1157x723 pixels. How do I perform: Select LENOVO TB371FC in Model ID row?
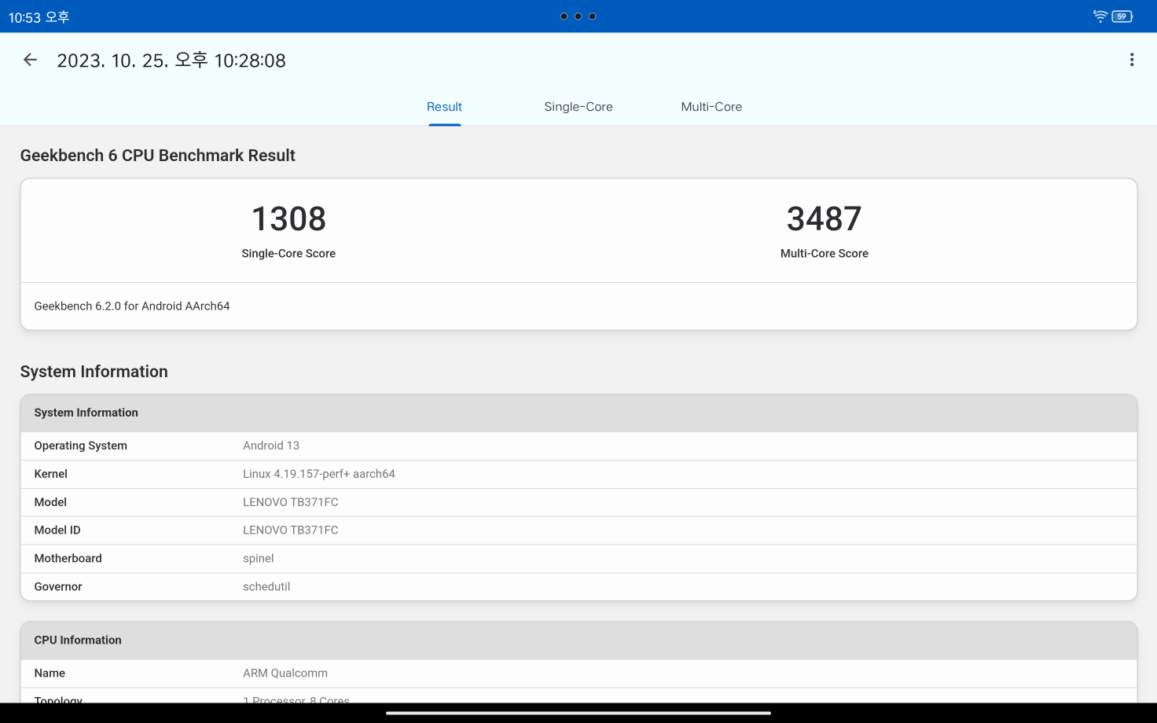[x=291, y=530]
